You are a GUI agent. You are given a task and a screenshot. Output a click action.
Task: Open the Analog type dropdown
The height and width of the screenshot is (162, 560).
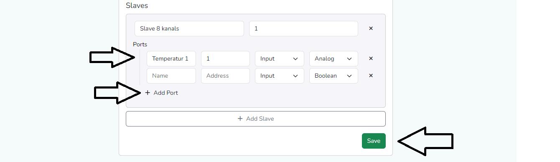[x=333, y=58]
